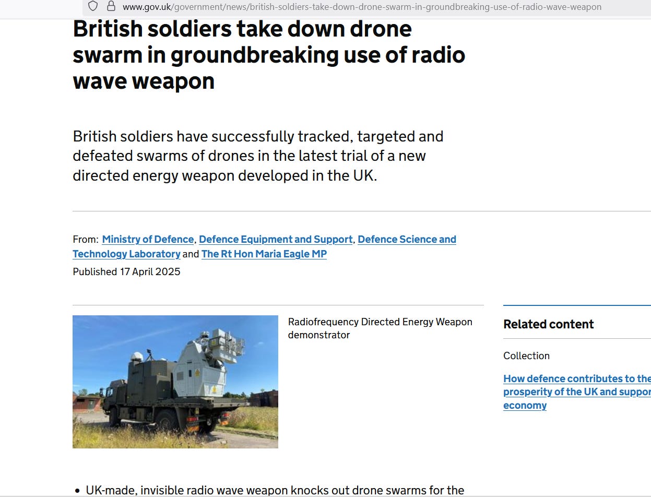Viewport: 651px width, 497px height.
Task: Click the Published 17 April 2025 date
Action: pos(126,271)
